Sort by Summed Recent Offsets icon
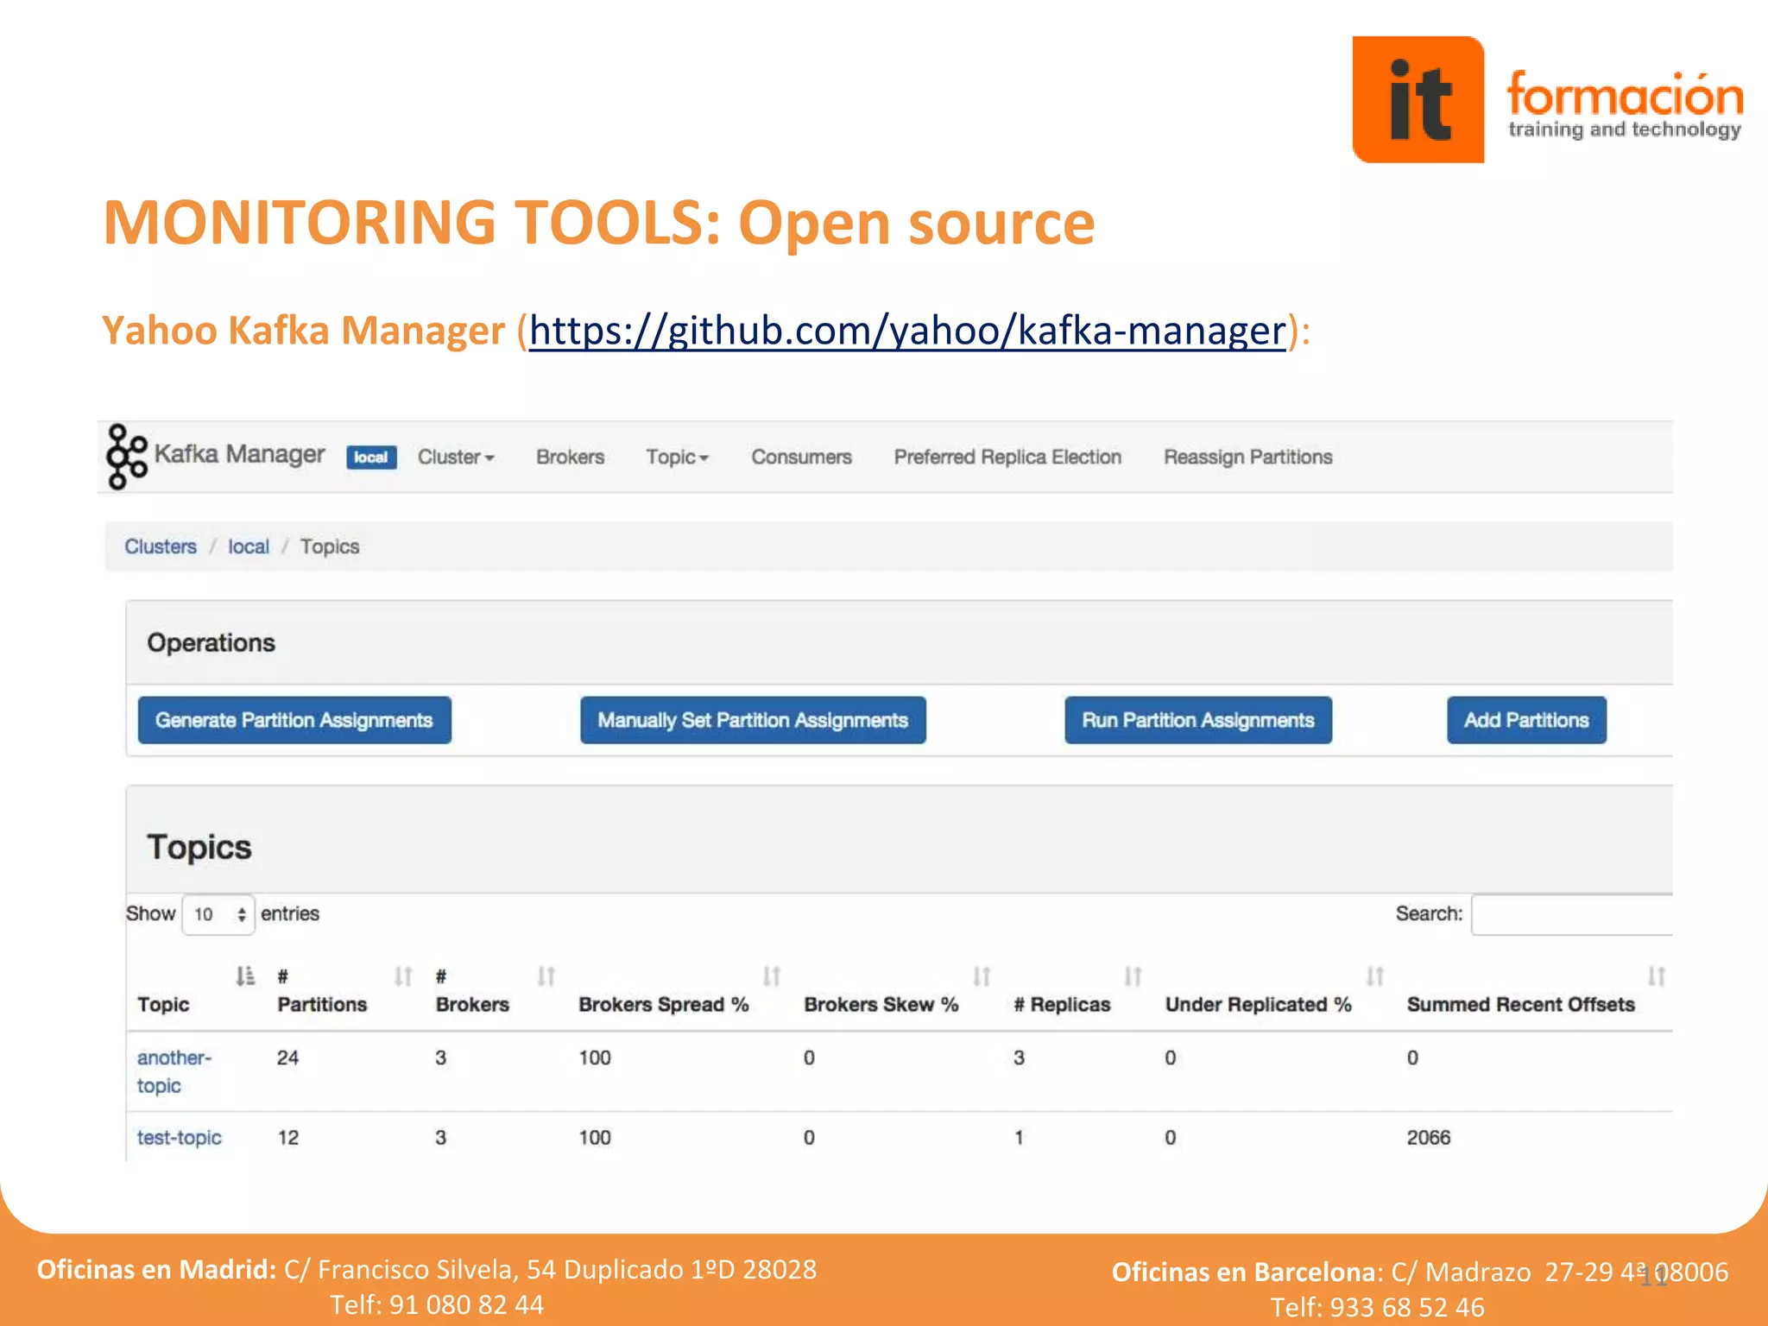 1656,976
